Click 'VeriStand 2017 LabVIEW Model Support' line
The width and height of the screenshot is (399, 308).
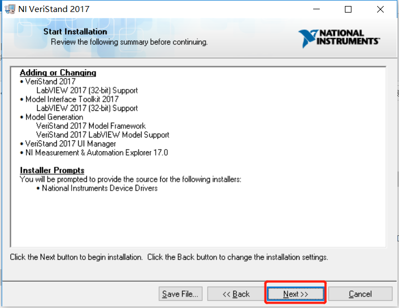coord(103,135)
